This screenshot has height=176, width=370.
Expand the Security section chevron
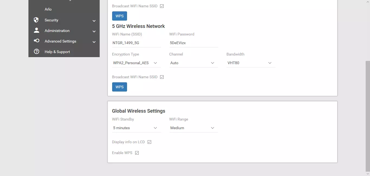[94, 21]
